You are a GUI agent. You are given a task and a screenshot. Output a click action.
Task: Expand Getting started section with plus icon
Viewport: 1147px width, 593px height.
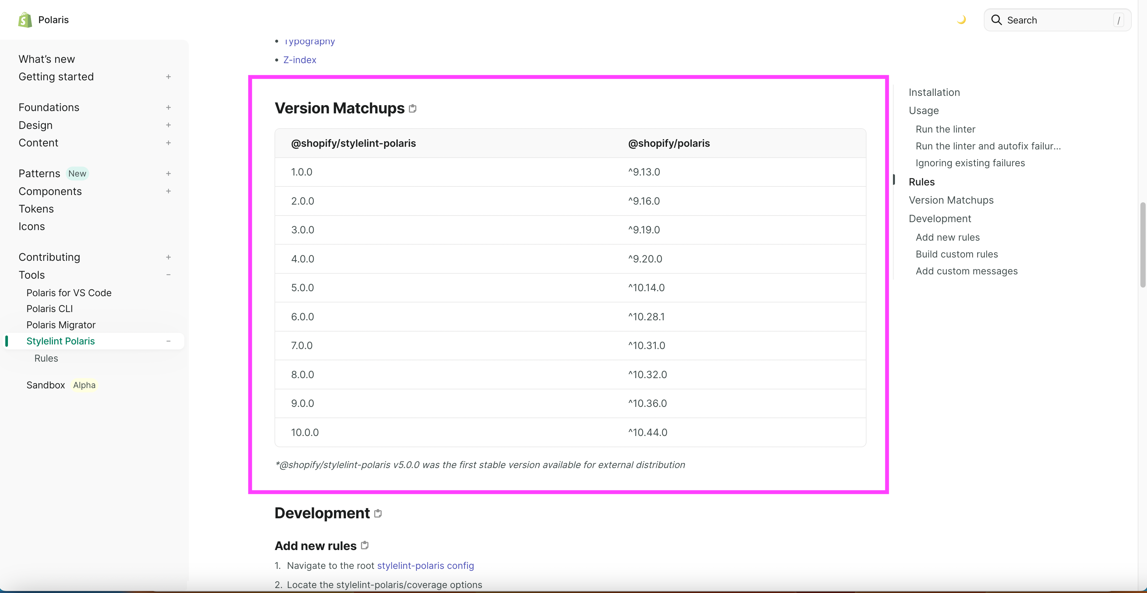click(x=168, y=77)
